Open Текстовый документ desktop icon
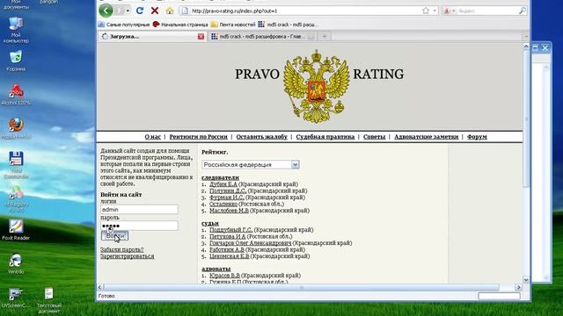Image resolution: width=563 pixels, height=316 pixels. [49, 300]
